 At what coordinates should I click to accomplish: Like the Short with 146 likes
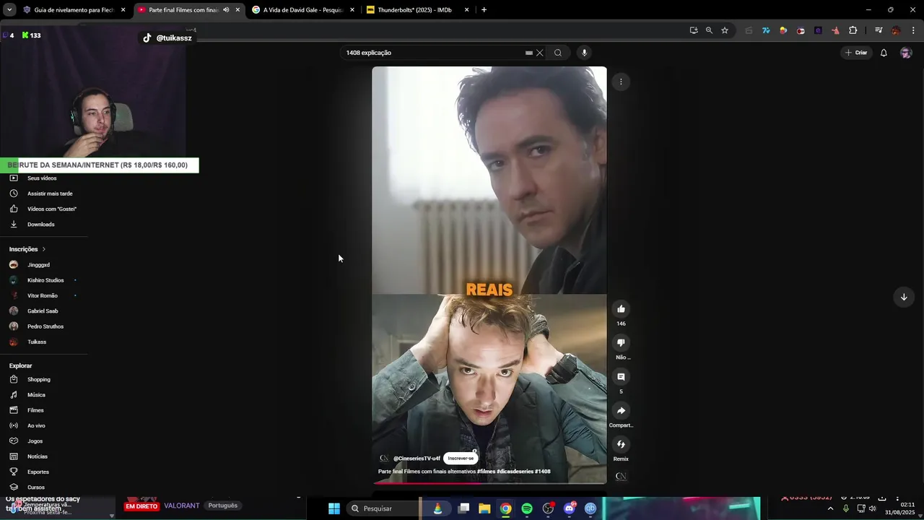(x=621, y=309)
